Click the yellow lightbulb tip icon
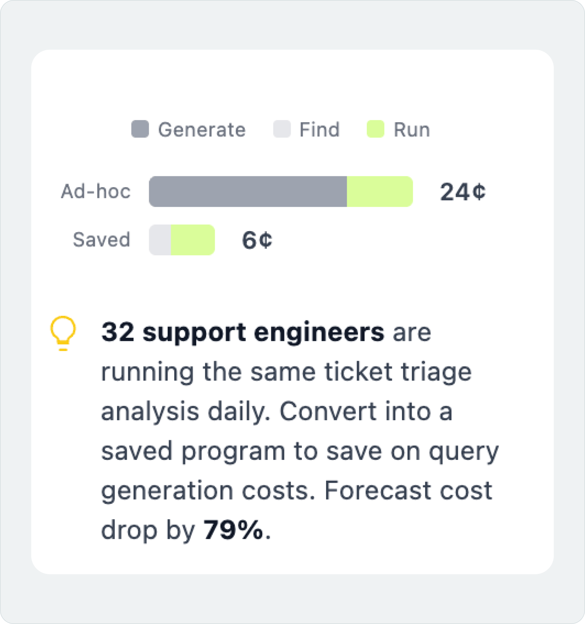Screen dimensions: 585x624 (63, 332)
